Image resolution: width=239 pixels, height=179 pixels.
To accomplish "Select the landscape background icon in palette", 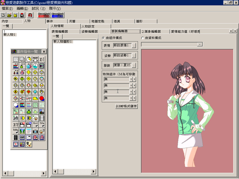I will point(22,131).
